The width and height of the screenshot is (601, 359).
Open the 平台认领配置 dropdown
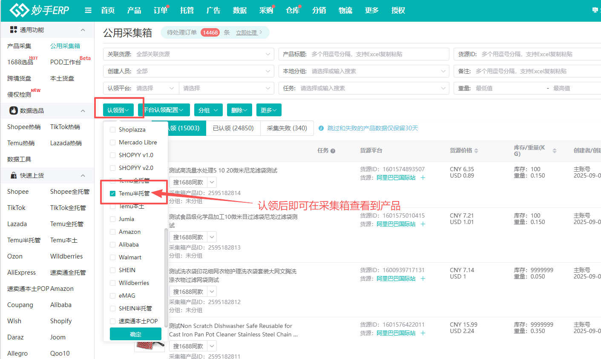[164, 110]
